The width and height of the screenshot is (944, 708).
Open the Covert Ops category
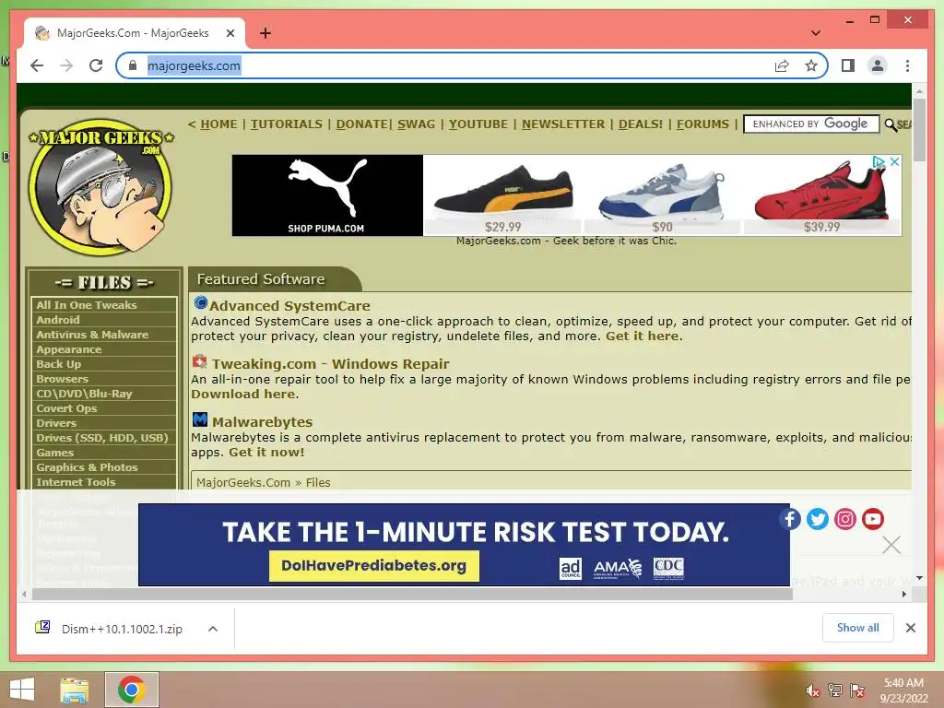click(x=66, y=408)
